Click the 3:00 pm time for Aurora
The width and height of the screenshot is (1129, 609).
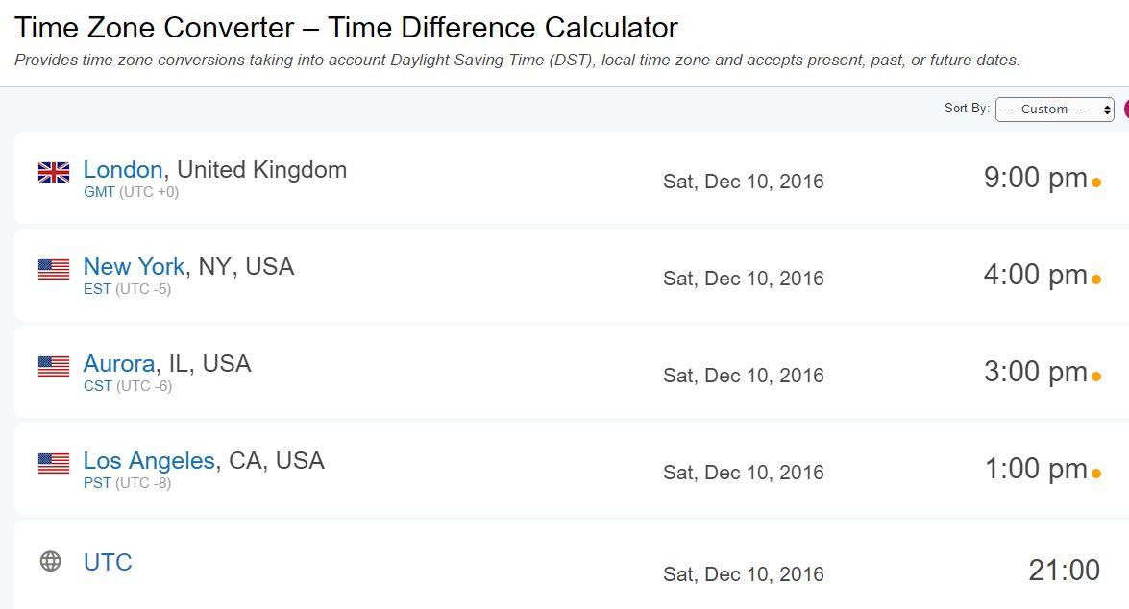[x=1035, y=372]
